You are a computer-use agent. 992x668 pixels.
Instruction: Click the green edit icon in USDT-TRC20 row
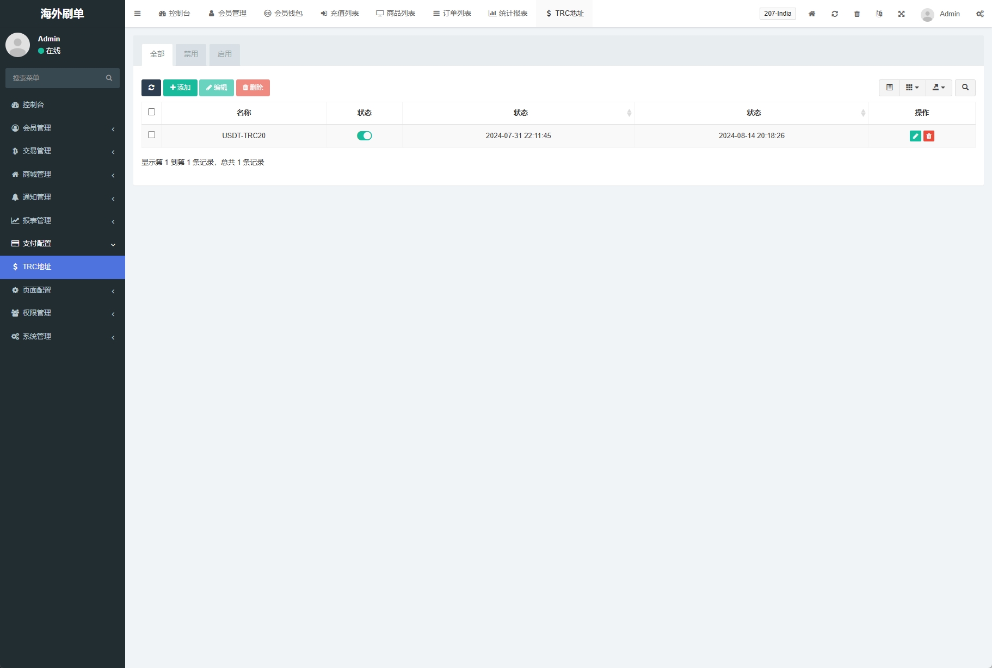click(x=915, y=136)
